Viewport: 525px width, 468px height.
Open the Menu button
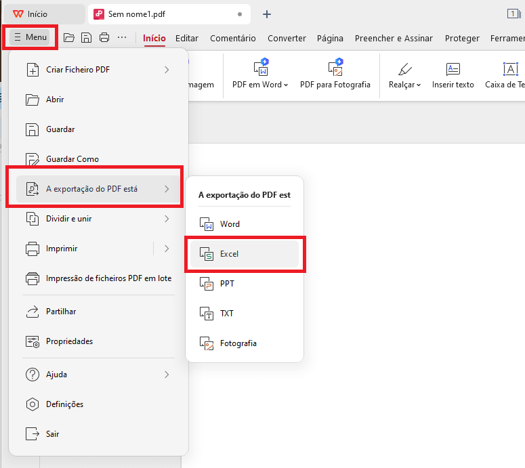coord(30,37)
